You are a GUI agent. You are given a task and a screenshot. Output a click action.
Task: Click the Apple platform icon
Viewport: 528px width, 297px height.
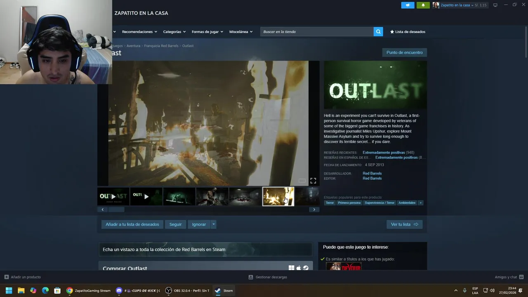pyautogui.click(x=299, y=268)
